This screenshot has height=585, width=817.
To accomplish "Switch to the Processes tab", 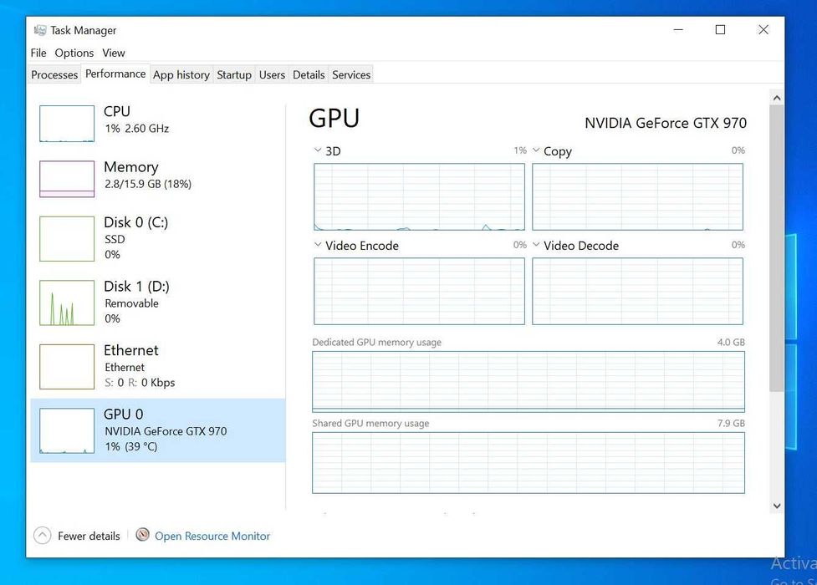I will coord(54,74).
